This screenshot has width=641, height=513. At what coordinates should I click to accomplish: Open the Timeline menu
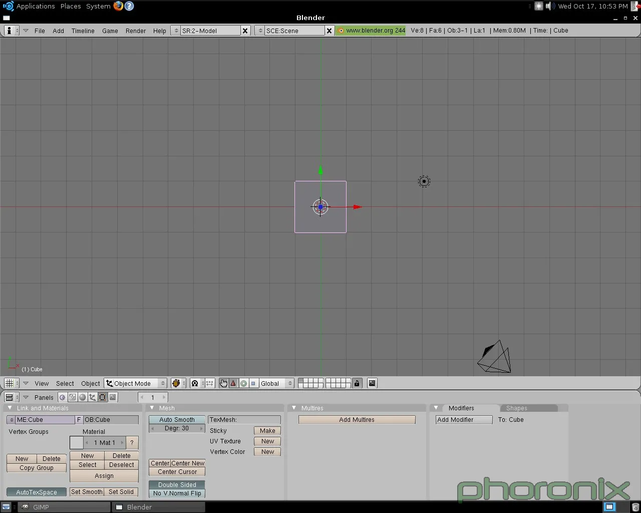point(83,31)
